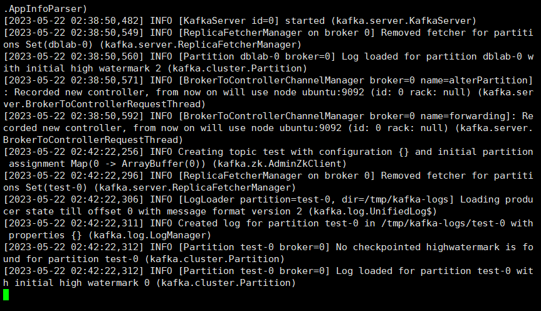This screenshot has height=311, width=541.
Task: Click "(kafka.log.UnifiedLog$)" class name
Action: (372, 211)
